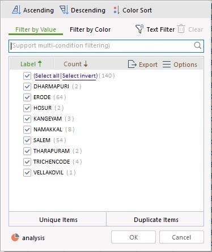Uncheck the THARAPURAM checkbox
Screen dimensions: 212x252
click(27, 151)
